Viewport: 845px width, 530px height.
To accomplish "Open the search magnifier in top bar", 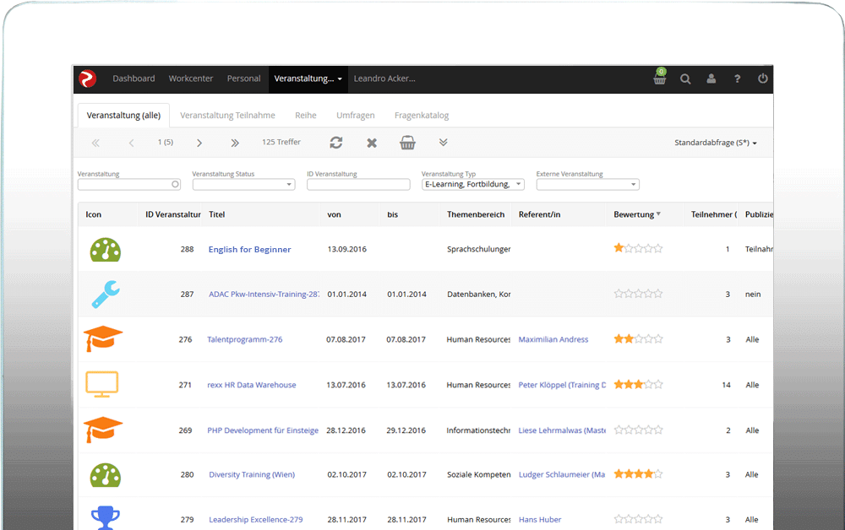I will pyautogui.click(x=685, y=79).
